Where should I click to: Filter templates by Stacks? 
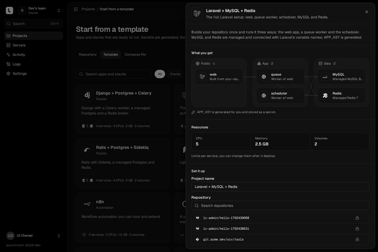tap(175, 74)
